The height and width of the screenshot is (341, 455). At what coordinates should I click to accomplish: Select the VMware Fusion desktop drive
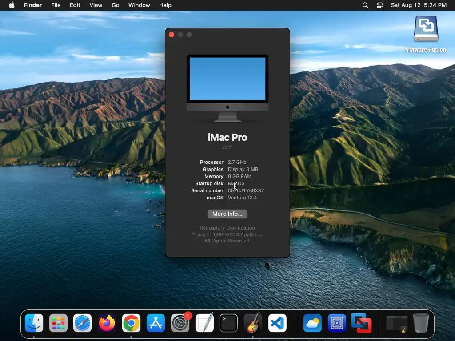(x=426, y=34)
